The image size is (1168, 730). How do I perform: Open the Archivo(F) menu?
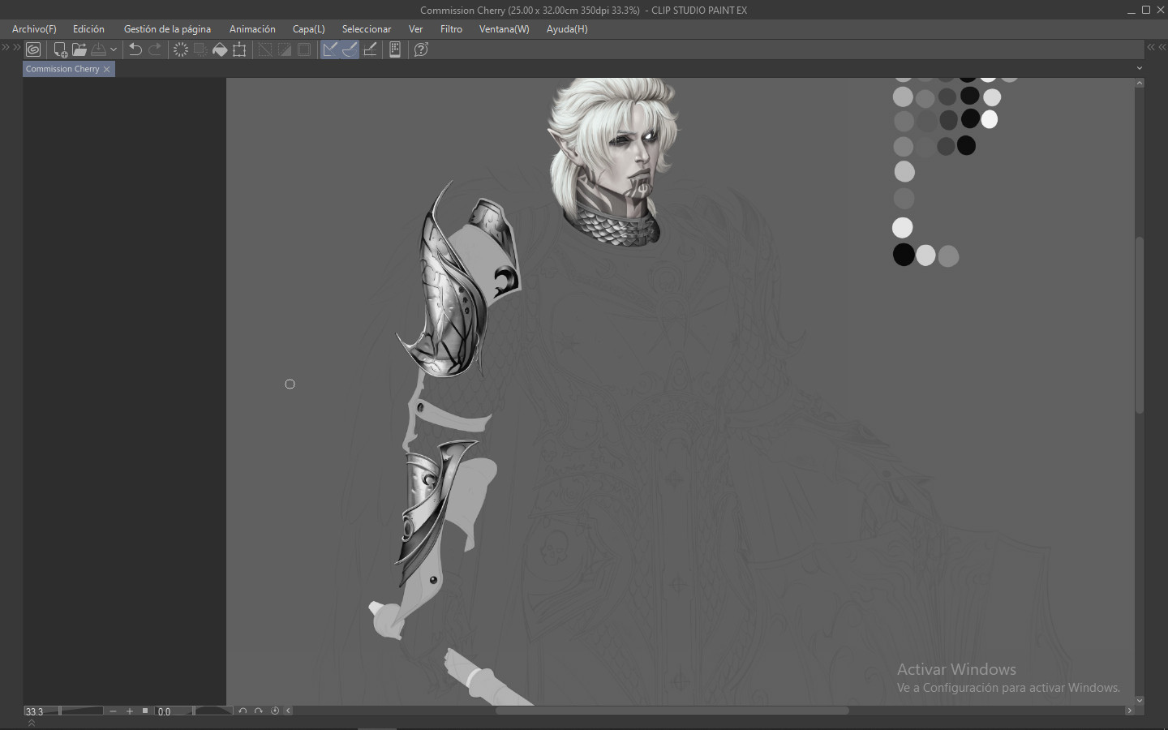(34, 29)
